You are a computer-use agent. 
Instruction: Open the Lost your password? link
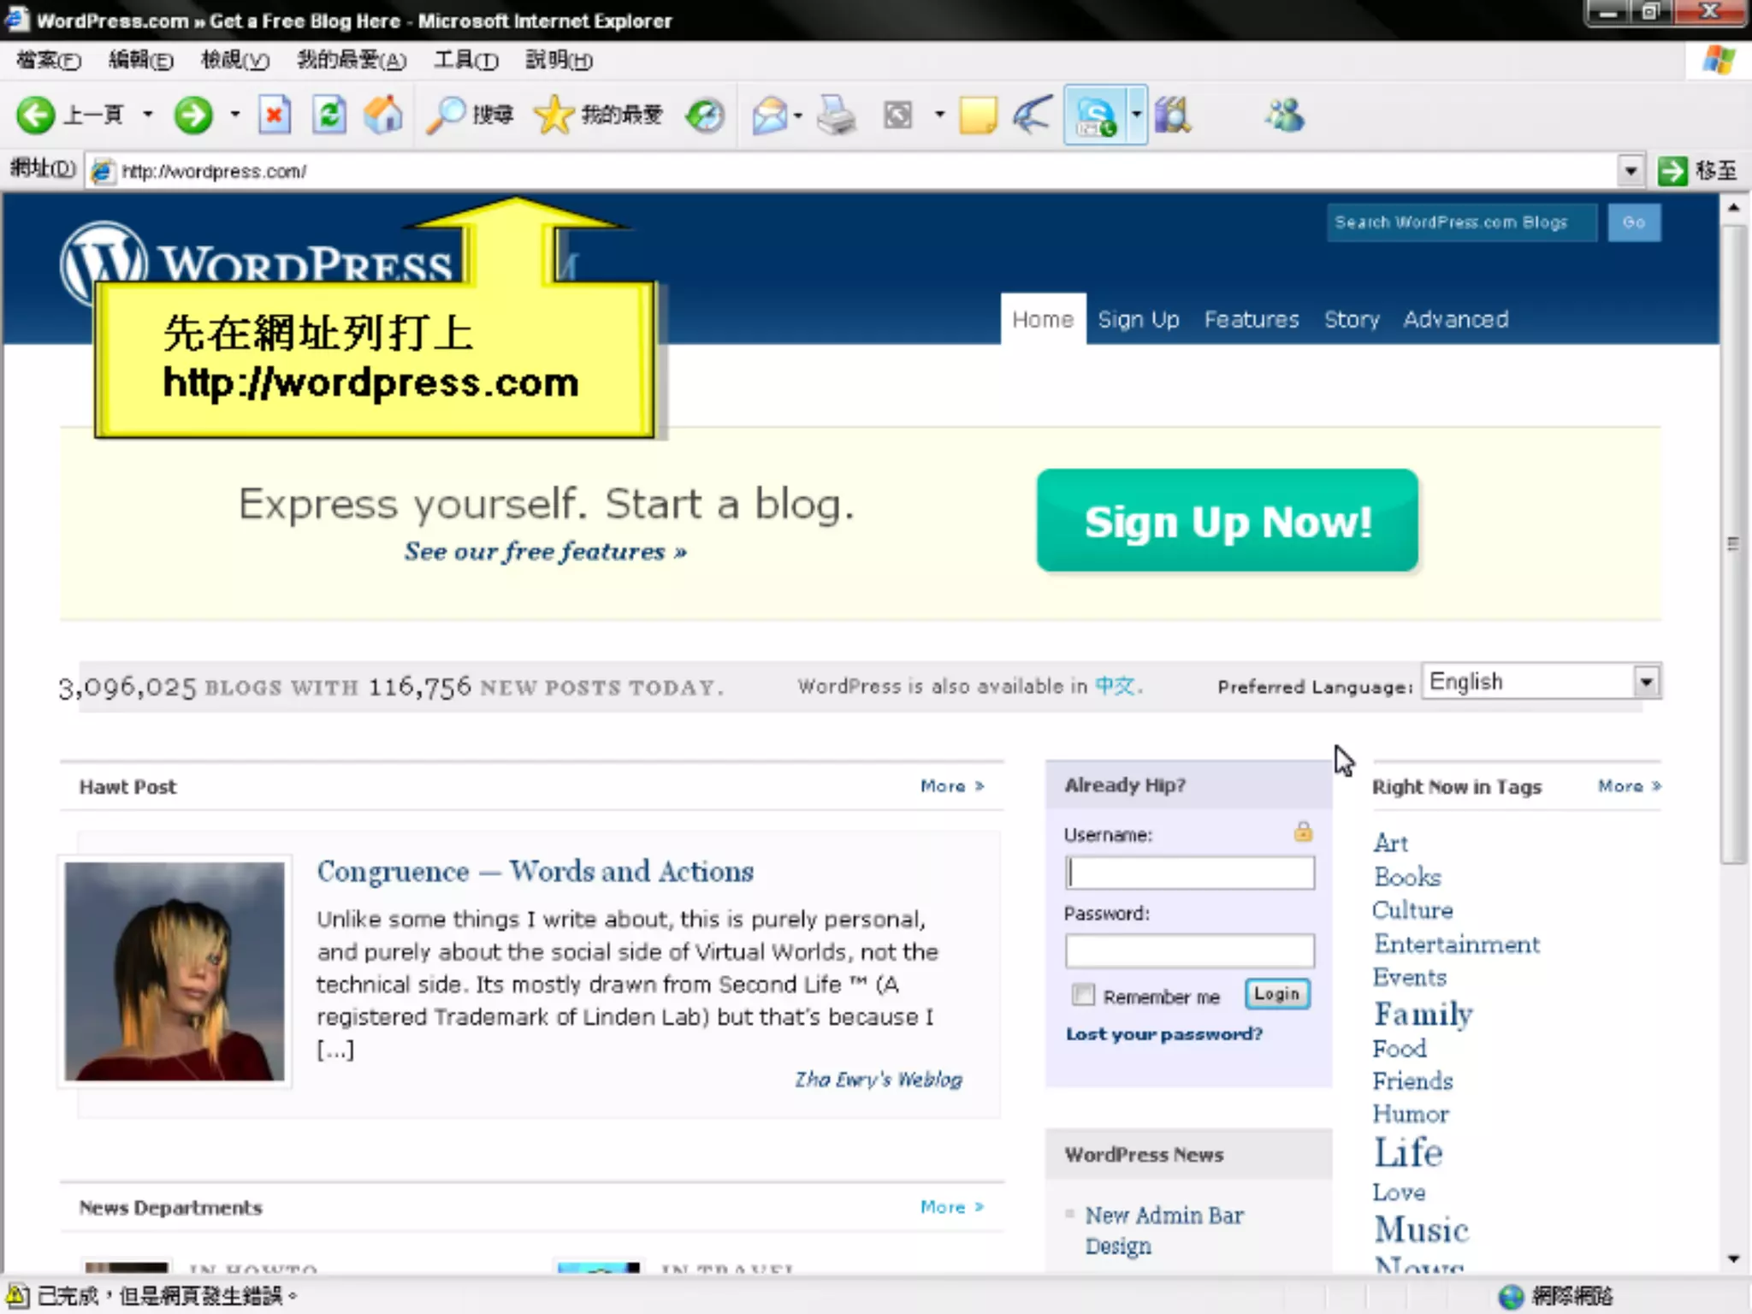tap(1163, 1034)
